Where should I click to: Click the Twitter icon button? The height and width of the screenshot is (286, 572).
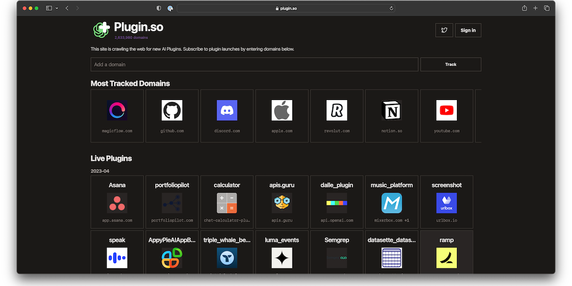(444, 30)
